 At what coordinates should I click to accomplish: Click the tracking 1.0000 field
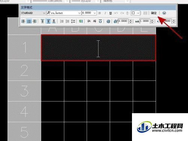tap(145, 21)
